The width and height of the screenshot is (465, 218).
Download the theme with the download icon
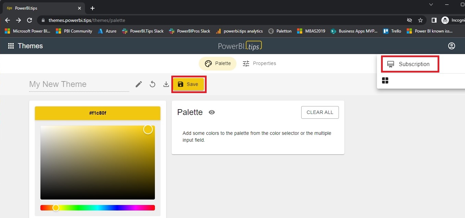point(166,84)
